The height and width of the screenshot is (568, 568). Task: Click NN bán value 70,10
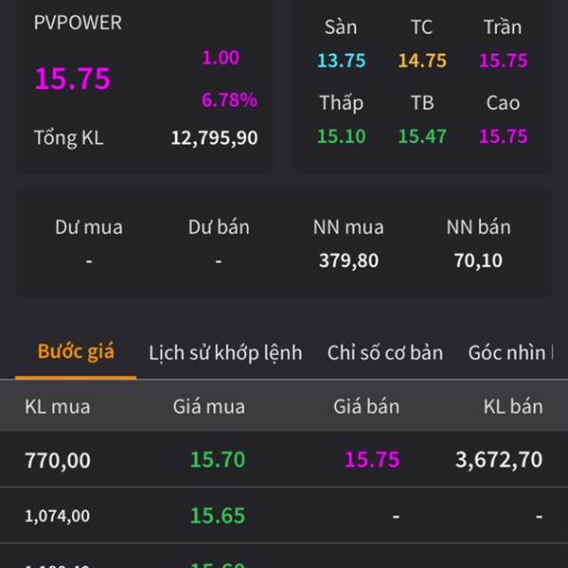478,261
